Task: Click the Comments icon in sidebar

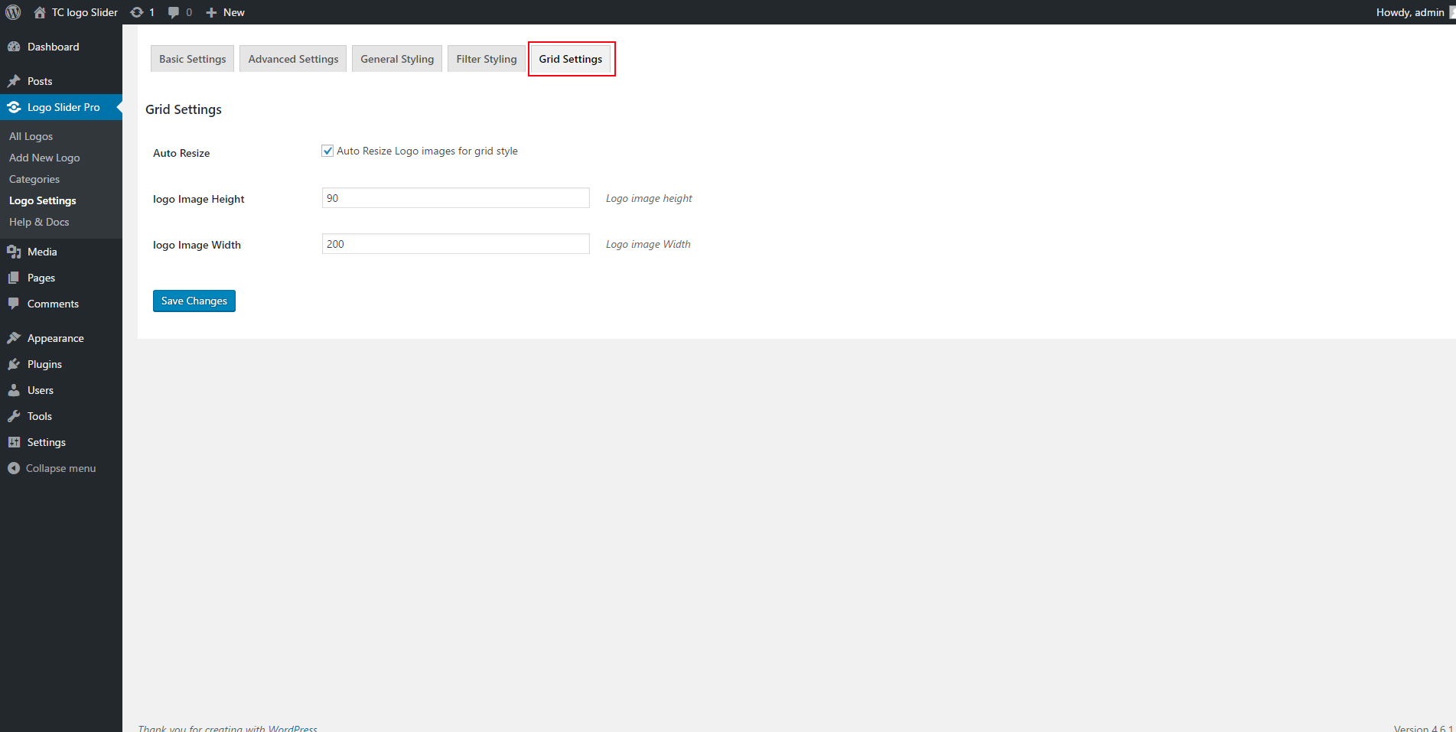Action: coord(14,304)
